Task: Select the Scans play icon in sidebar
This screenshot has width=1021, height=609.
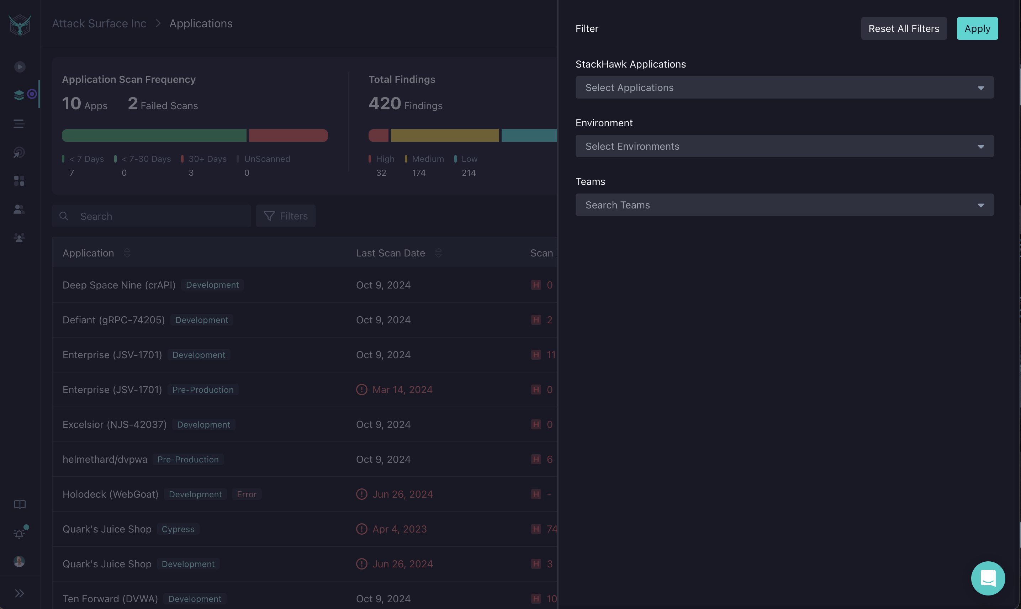Action: (x=19, y=67)
